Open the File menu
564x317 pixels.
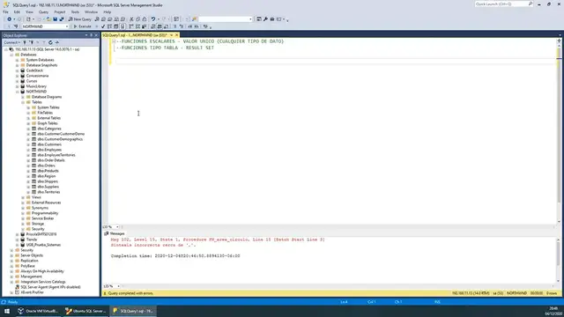[6, 11]
